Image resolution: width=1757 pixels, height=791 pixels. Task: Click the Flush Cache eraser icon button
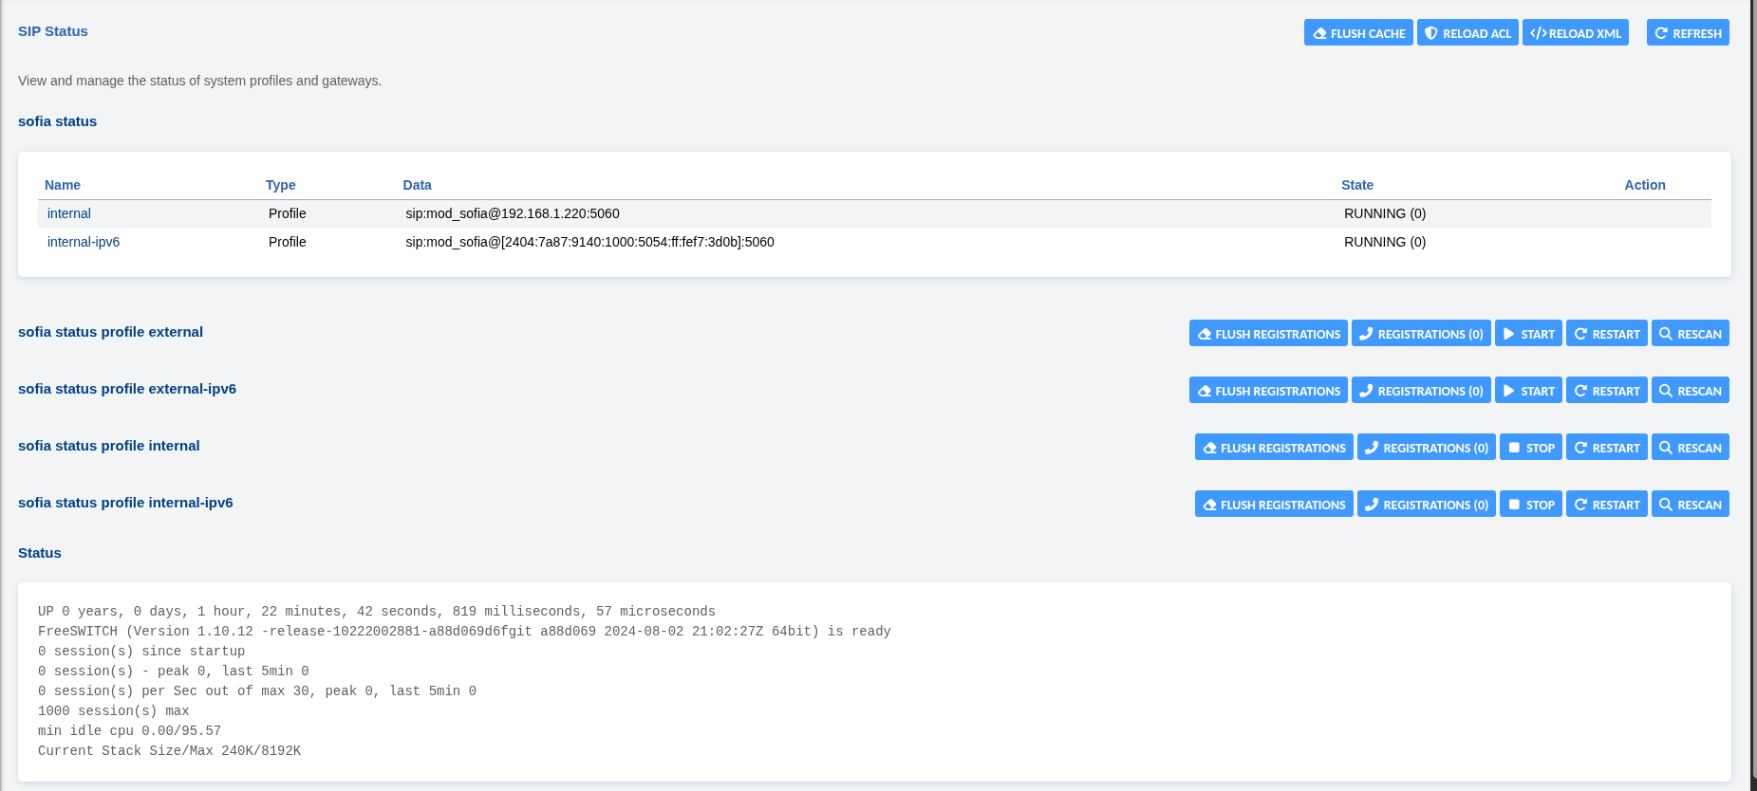1357,33
